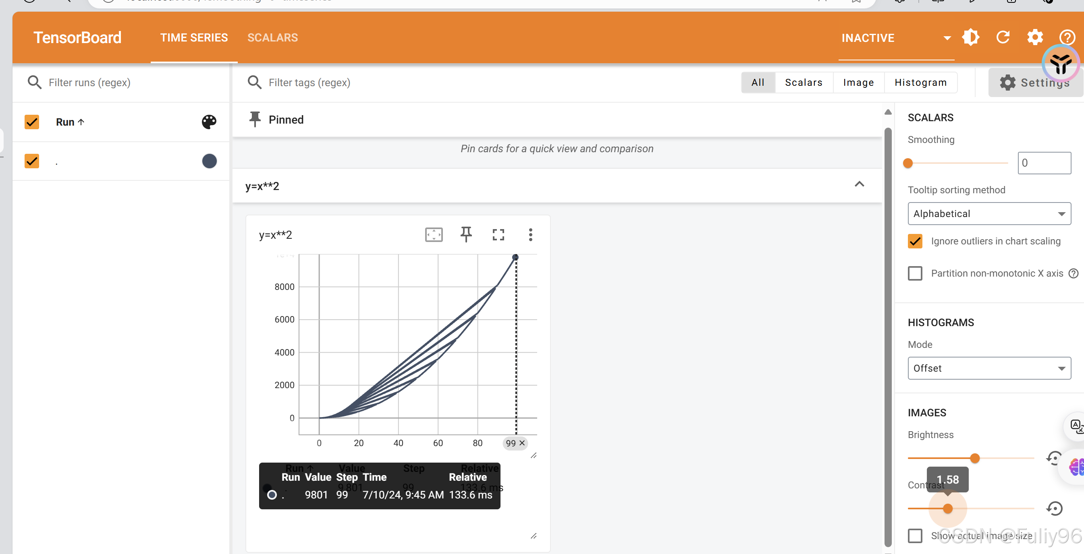
Task: Click the pin icon on y=x**2 card
Action: [x=466, y=234]
